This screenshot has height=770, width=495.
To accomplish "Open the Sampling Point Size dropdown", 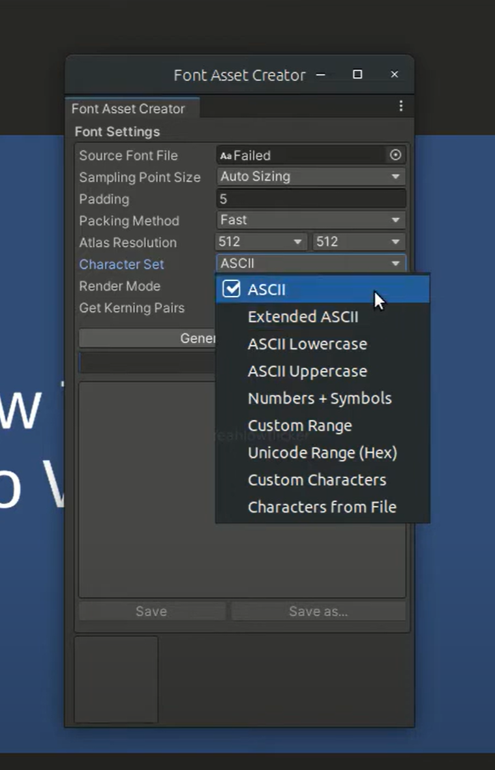I will point(311,177).
